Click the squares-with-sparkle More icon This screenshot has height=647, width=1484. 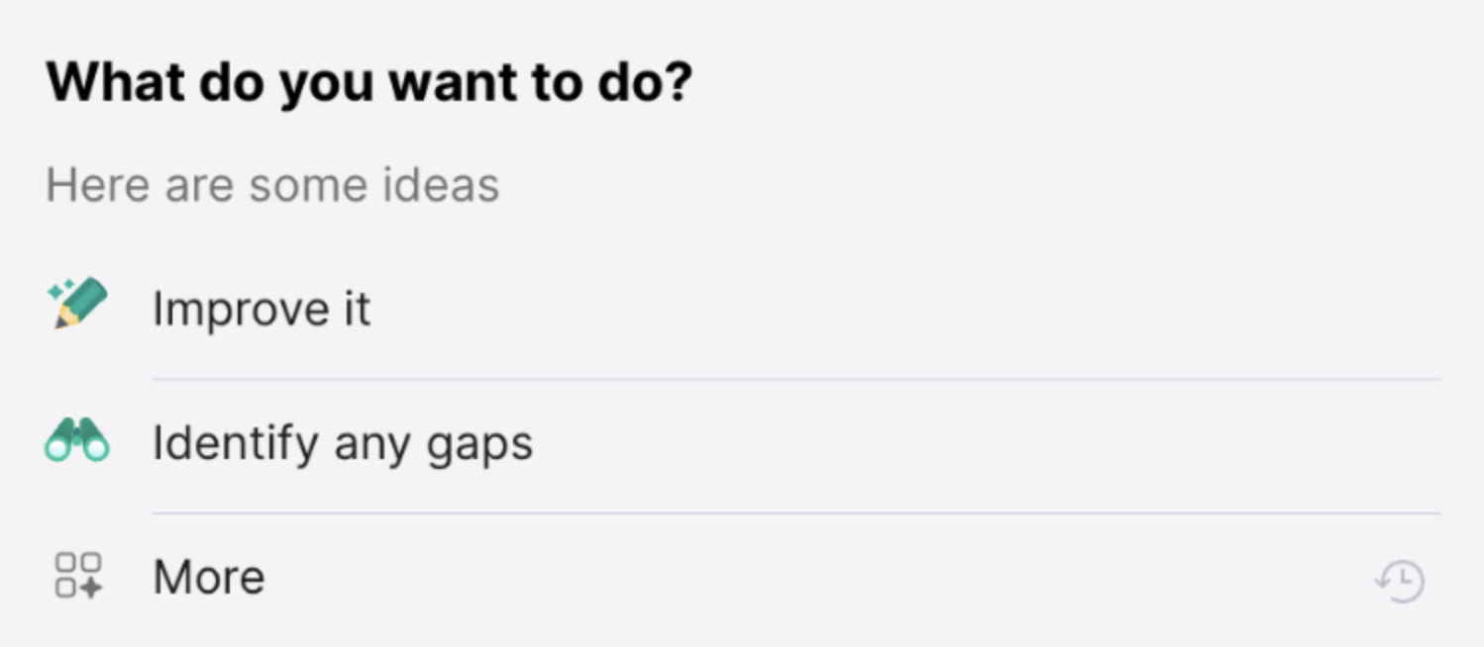77,576
